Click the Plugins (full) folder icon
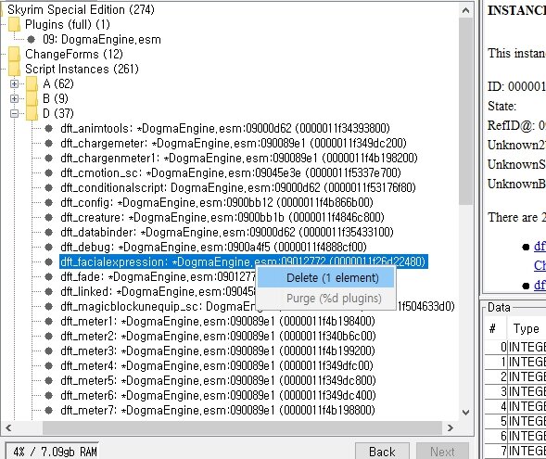Image resolution: width=546 pixels, height=459 pixels. 14,25
